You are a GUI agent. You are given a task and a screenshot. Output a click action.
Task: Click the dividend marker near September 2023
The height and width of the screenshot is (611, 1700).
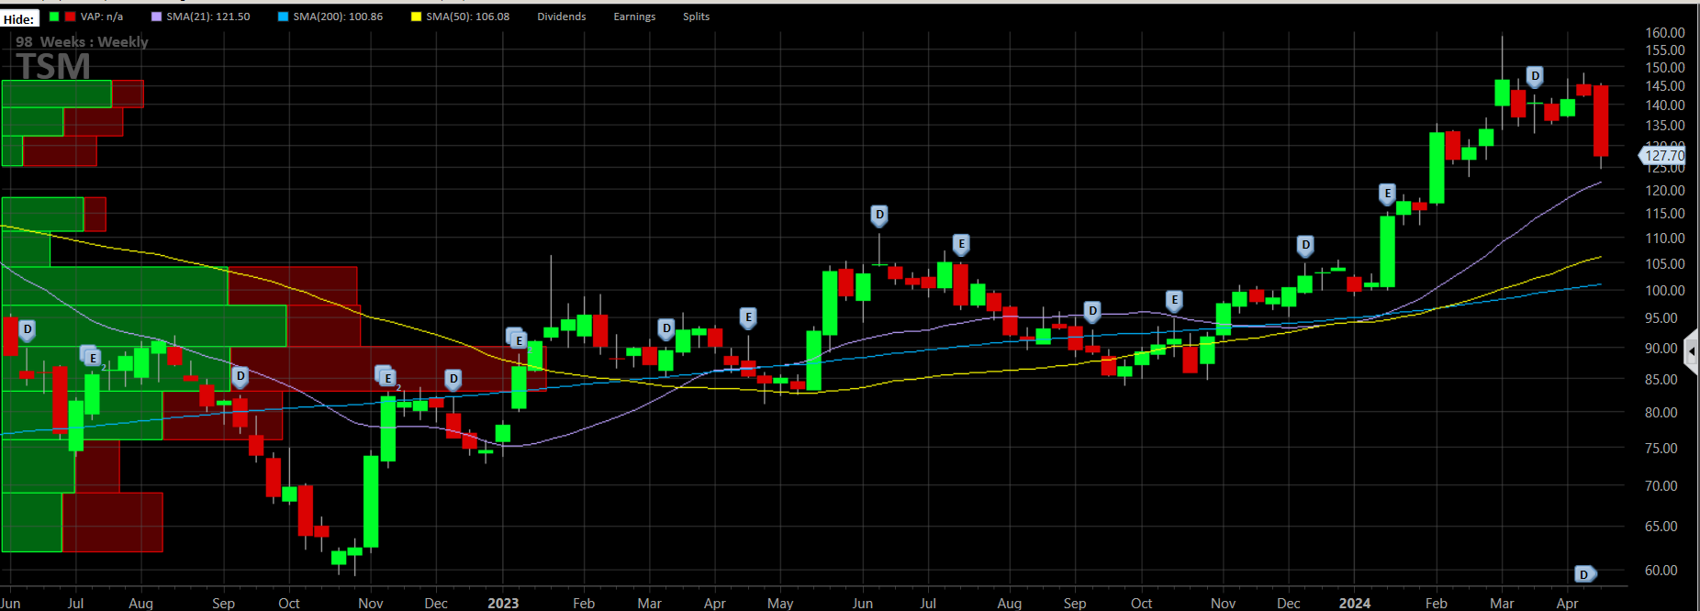pyautogui.click(x=1092, y=312)
